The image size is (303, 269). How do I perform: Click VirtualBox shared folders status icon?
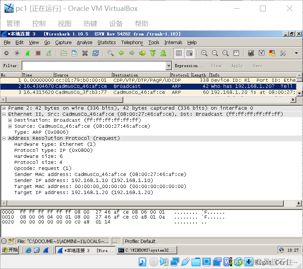[x=196, y=262]
